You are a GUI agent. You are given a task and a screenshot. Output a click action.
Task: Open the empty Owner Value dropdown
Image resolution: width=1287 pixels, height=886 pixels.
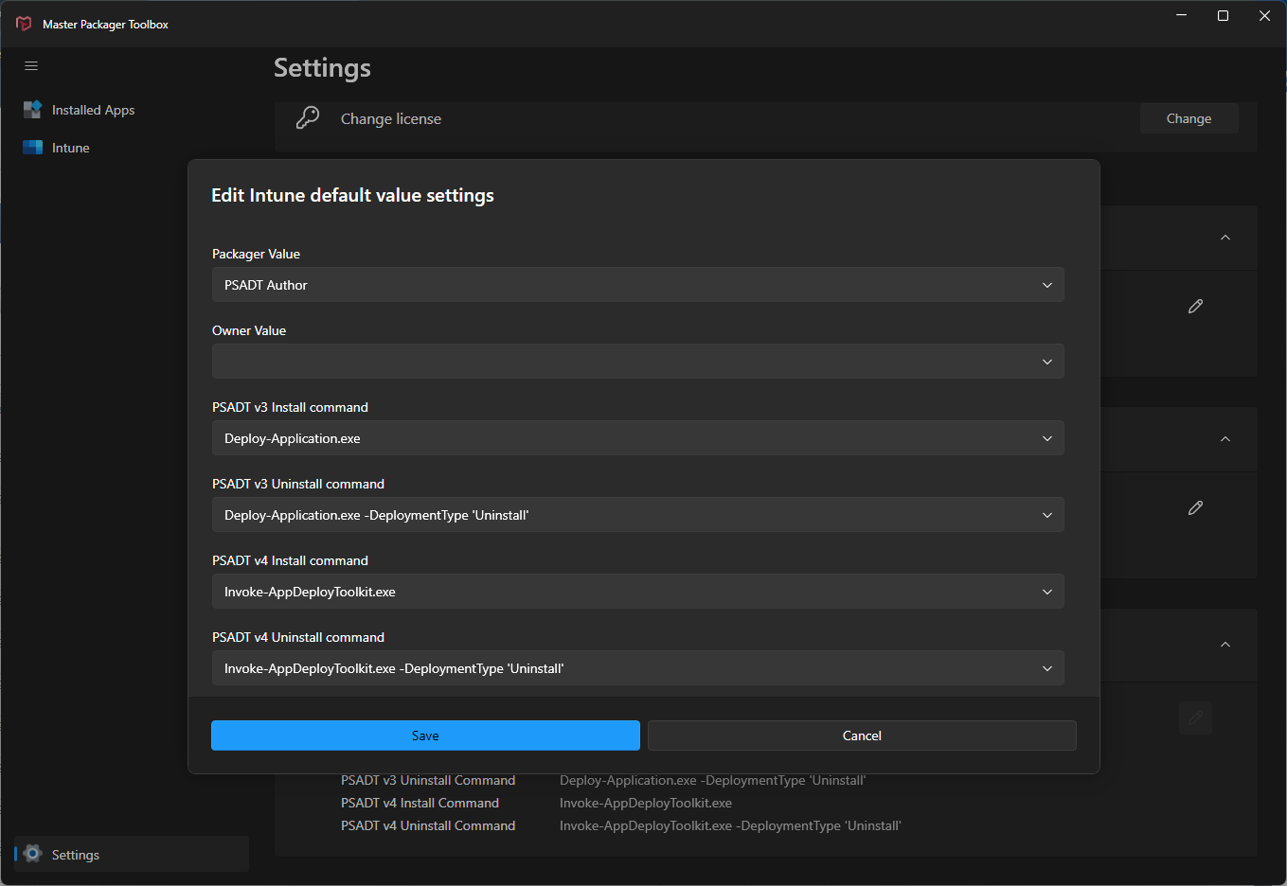638,362
